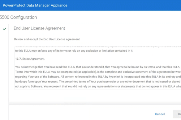Select the End User License Agreement heading
The width and height of the screenshot is (181, 120).
pos(39,28)
